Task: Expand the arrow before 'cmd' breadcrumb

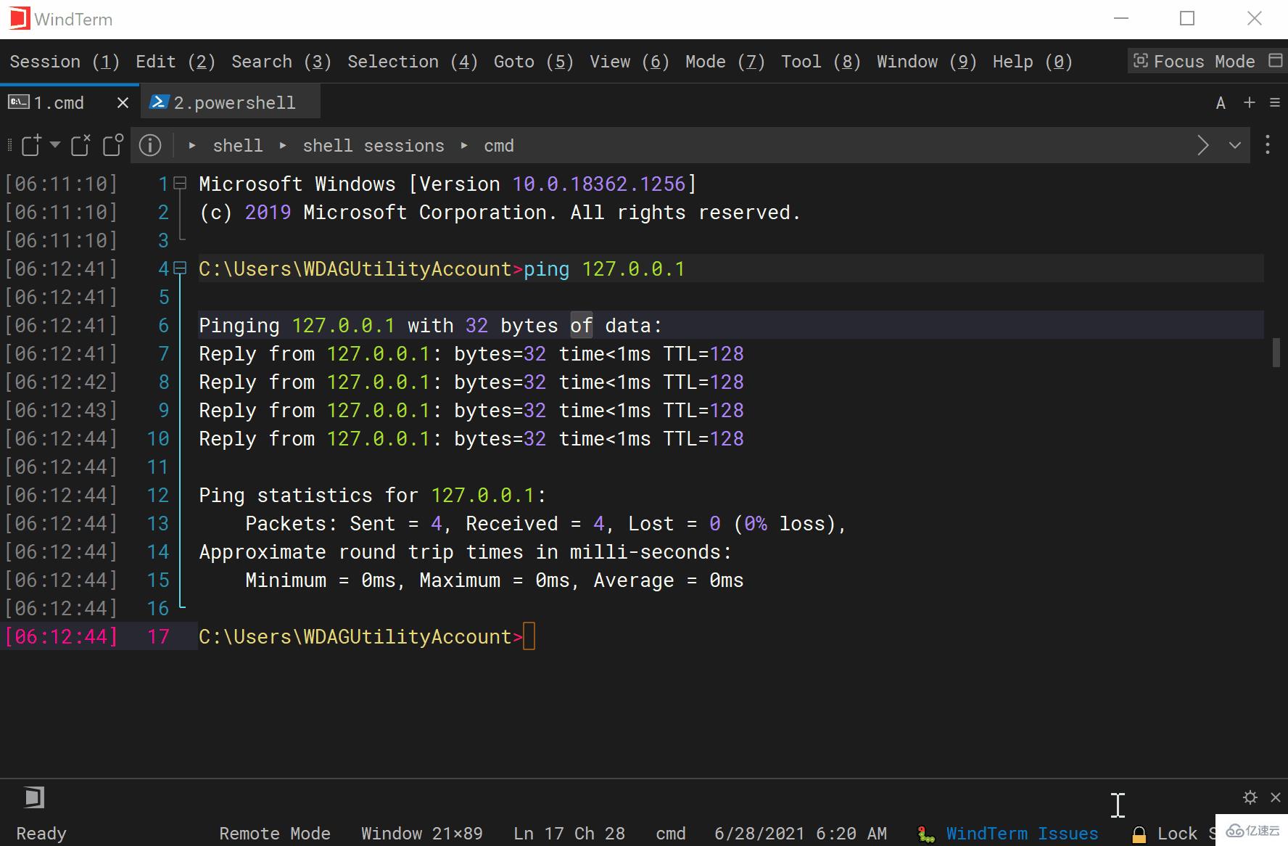Action: [x=464, y=146]
